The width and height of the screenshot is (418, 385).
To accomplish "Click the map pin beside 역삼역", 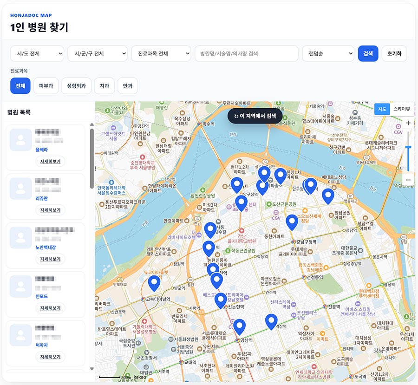I will pyautogui.click(x=271, y=322).
